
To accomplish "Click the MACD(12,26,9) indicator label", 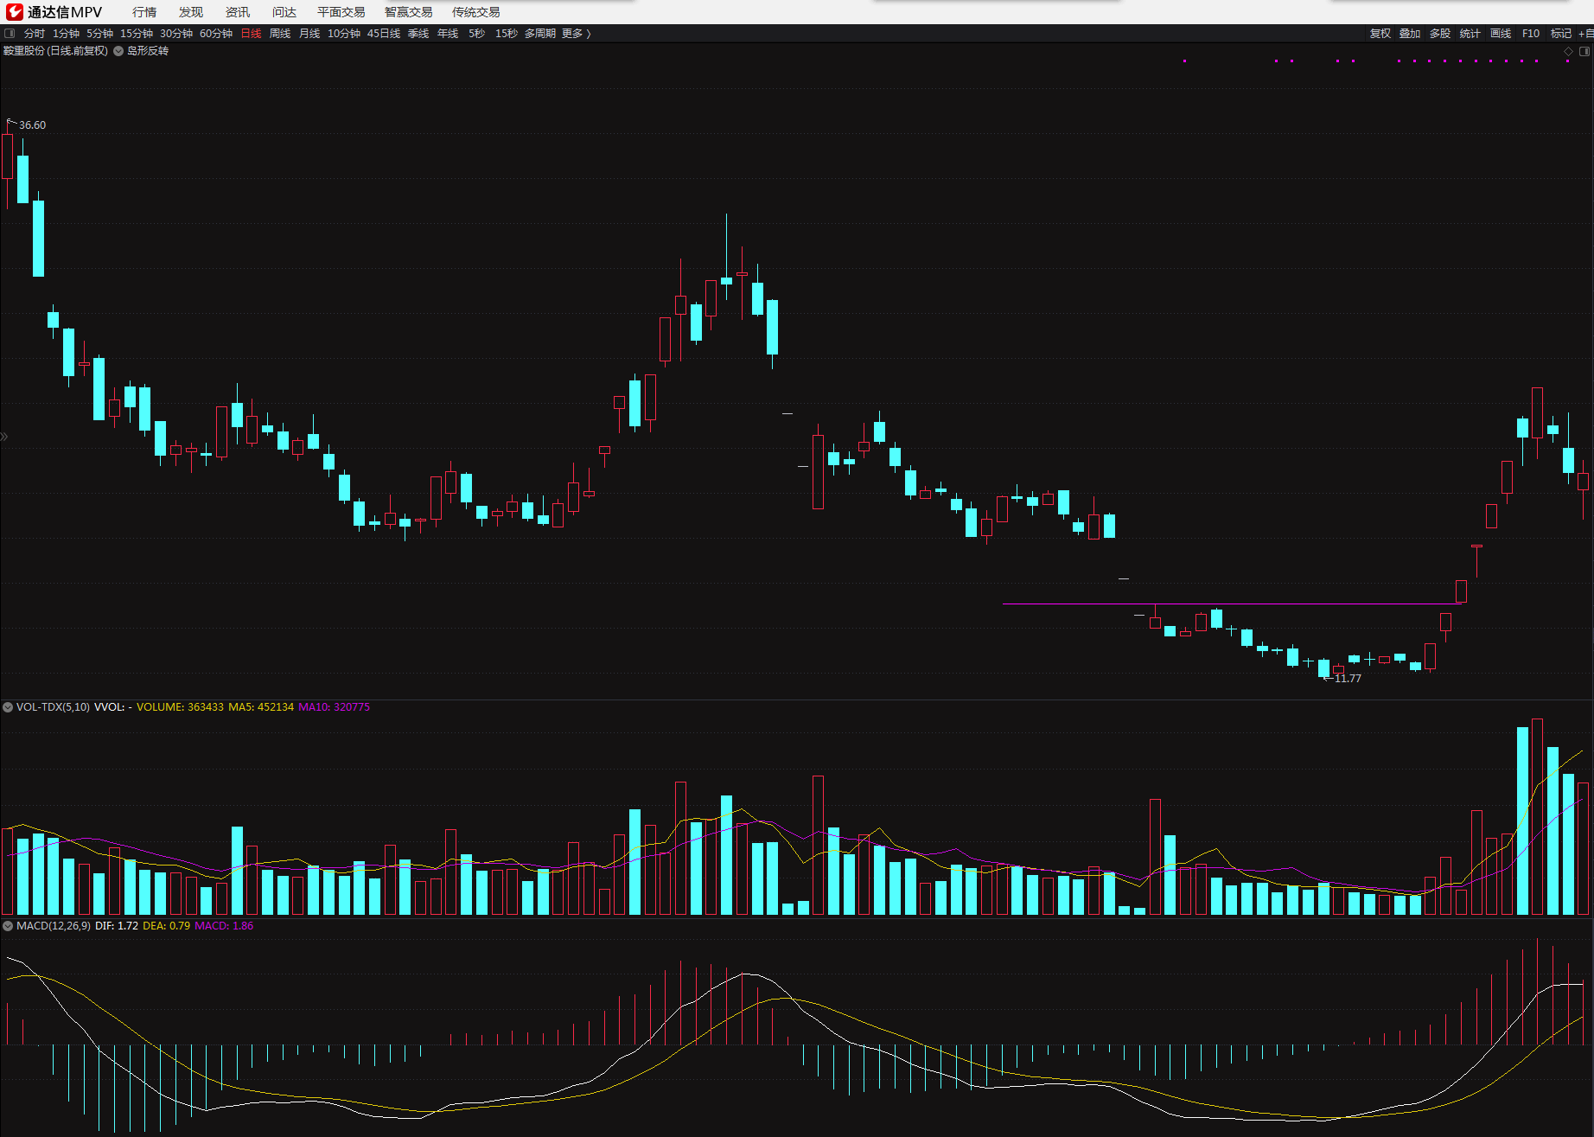I will 54,926.
